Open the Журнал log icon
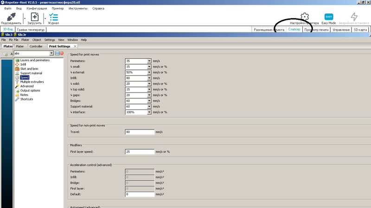The image size is (371, 208). (54, 16)
